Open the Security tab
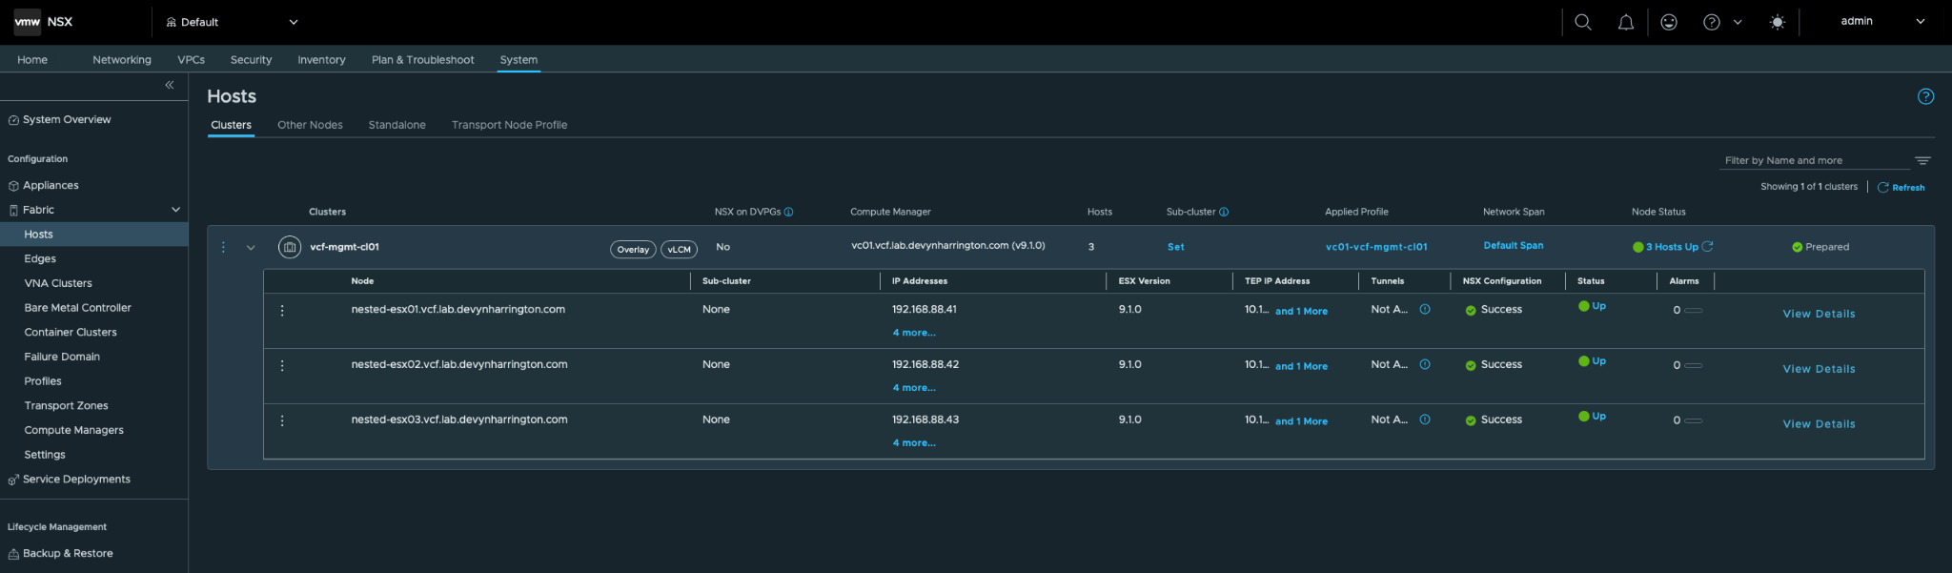The width and height of the screenshot is (1952, 573). (251, 60)
